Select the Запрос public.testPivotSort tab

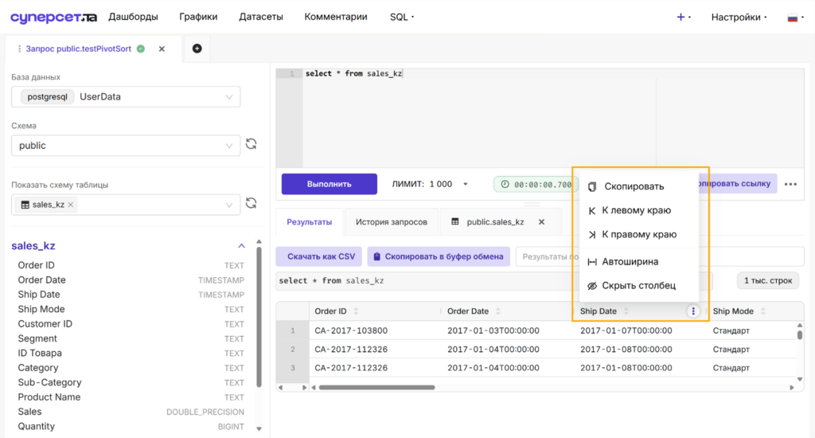coord(79,49)
